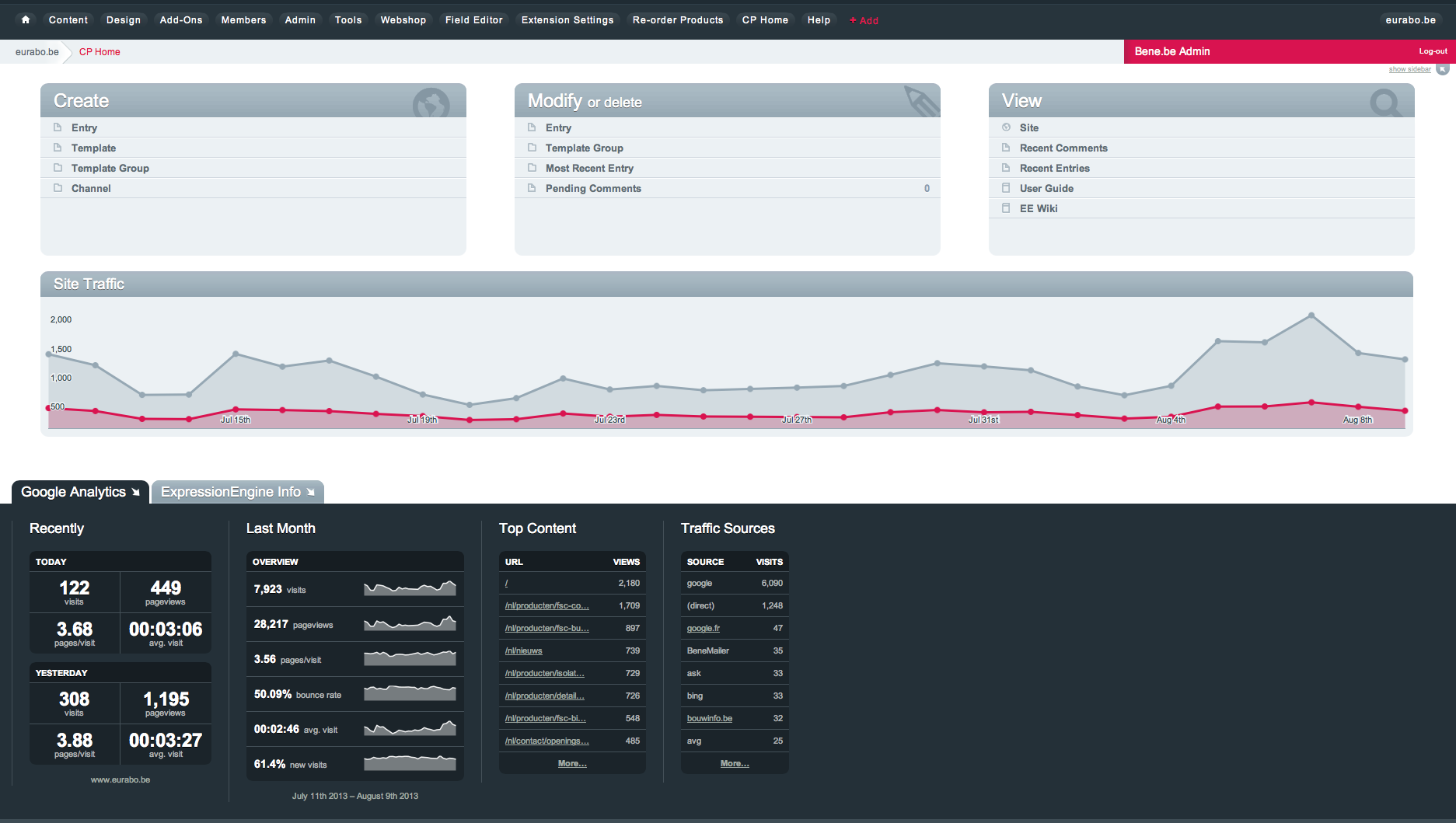Click the show sidebar arrow icon
1456x823 pixels.
point(1443,69)
